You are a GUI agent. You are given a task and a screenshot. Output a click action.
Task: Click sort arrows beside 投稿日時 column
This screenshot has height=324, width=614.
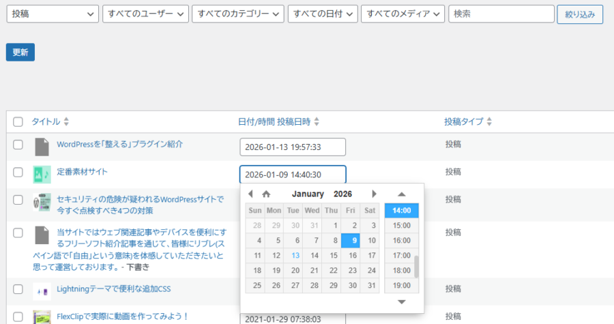[317, 122]
